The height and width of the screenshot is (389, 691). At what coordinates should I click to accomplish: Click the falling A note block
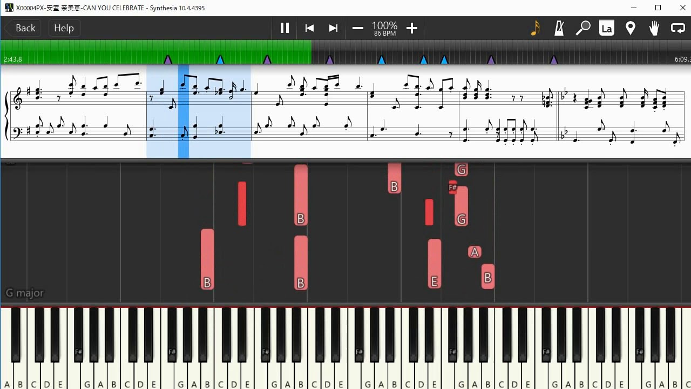(x=475, y=252)
